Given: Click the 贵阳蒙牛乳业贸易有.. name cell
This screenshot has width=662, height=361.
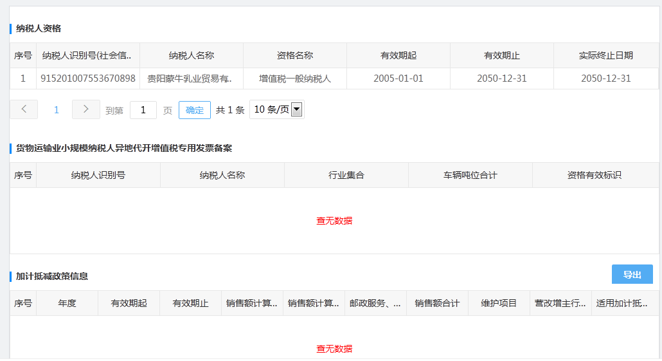Looking at the screenshot, I should [x=192, y=79].
